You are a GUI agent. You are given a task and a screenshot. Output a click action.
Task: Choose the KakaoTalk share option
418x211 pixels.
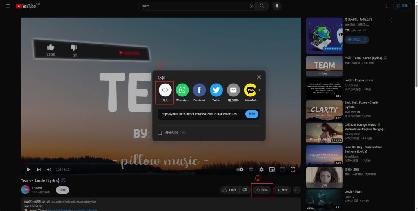(x=250, y=90)
